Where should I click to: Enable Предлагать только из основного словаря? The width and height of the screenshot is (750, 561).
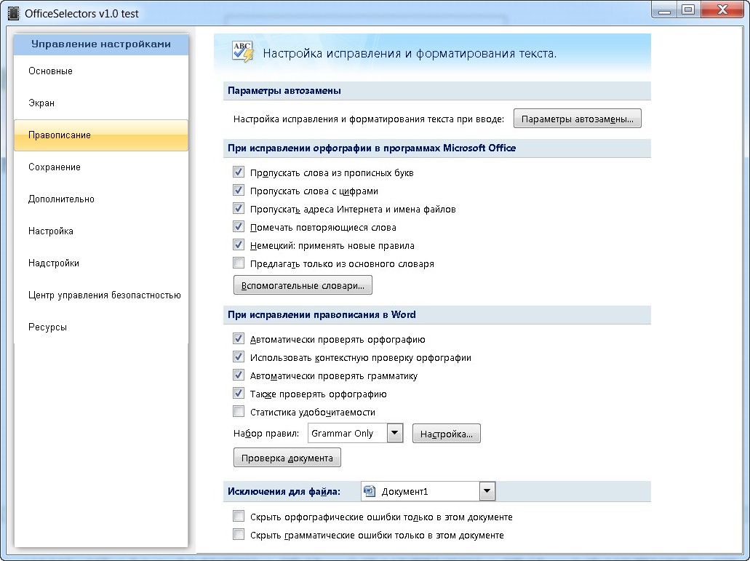[239, 263]
